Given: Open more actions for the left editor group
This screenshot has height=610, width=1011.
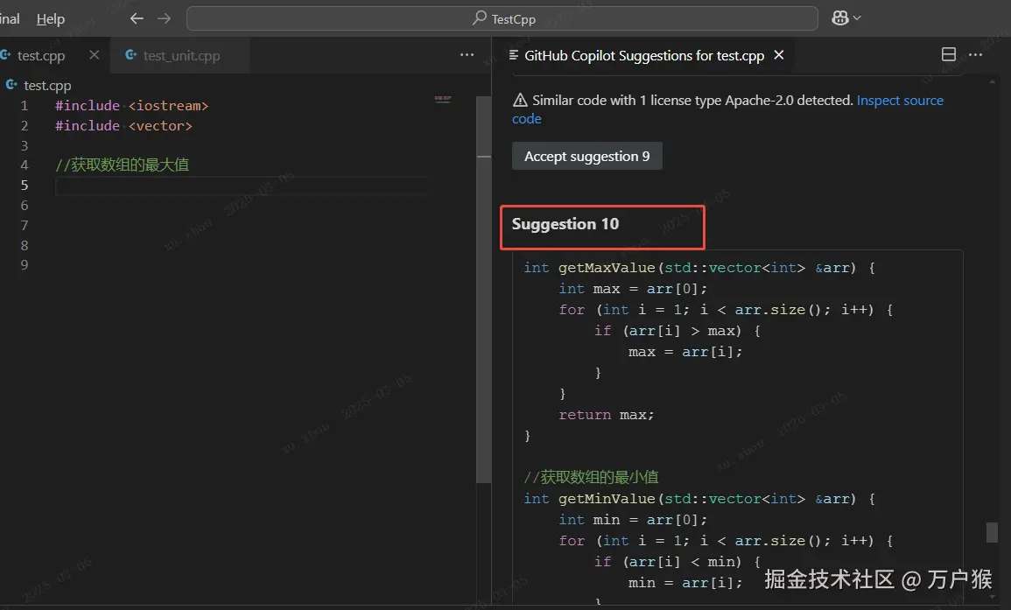Looking at the screenshot, I should pos(467,55).
